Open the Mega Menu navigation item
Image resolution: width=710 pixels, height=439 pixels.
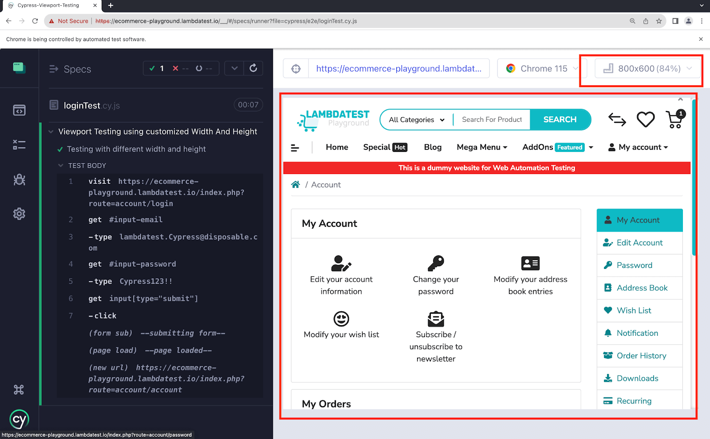pyautogui.click(x=481, y=147)
